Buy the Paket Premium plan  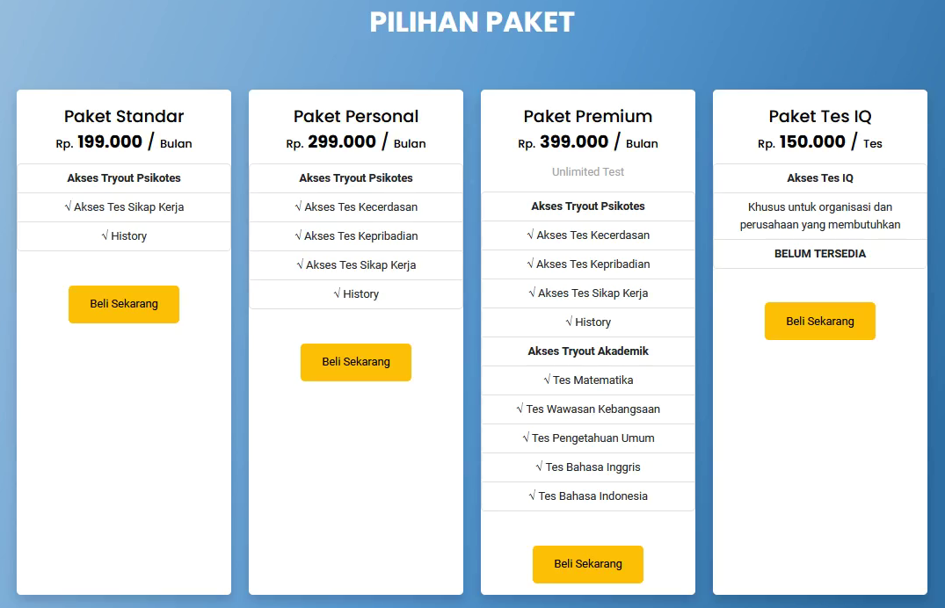coord(587,564)
